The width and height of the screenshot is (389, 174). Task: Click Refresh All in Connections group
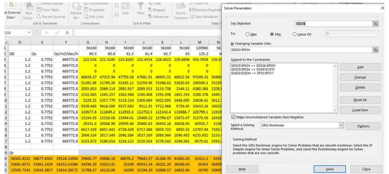[x=76, y=12]
